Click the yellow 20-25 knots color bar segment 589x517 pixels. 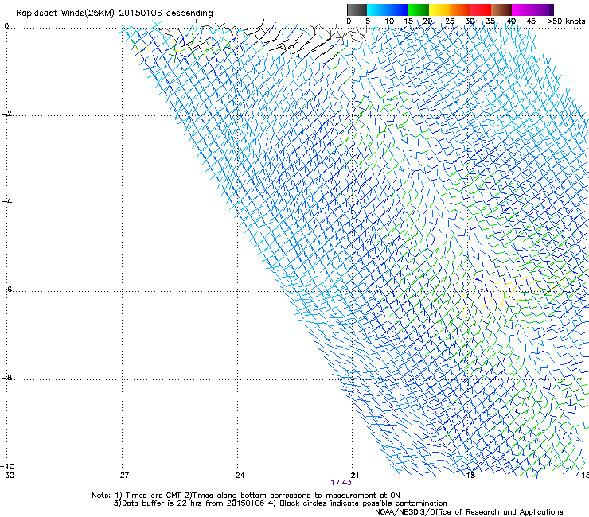(x=439, y=10)
